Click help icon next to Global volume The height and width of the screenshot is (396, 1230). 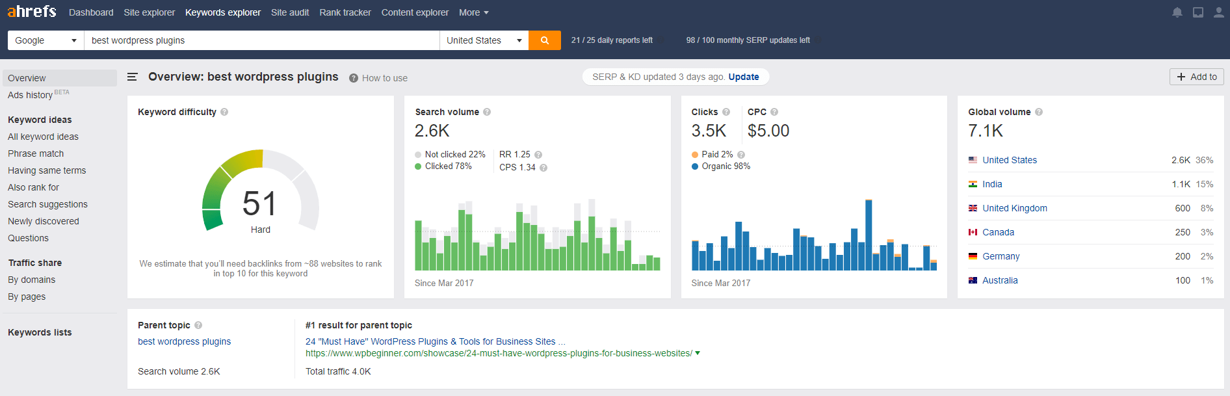(x=1039, y=112)
